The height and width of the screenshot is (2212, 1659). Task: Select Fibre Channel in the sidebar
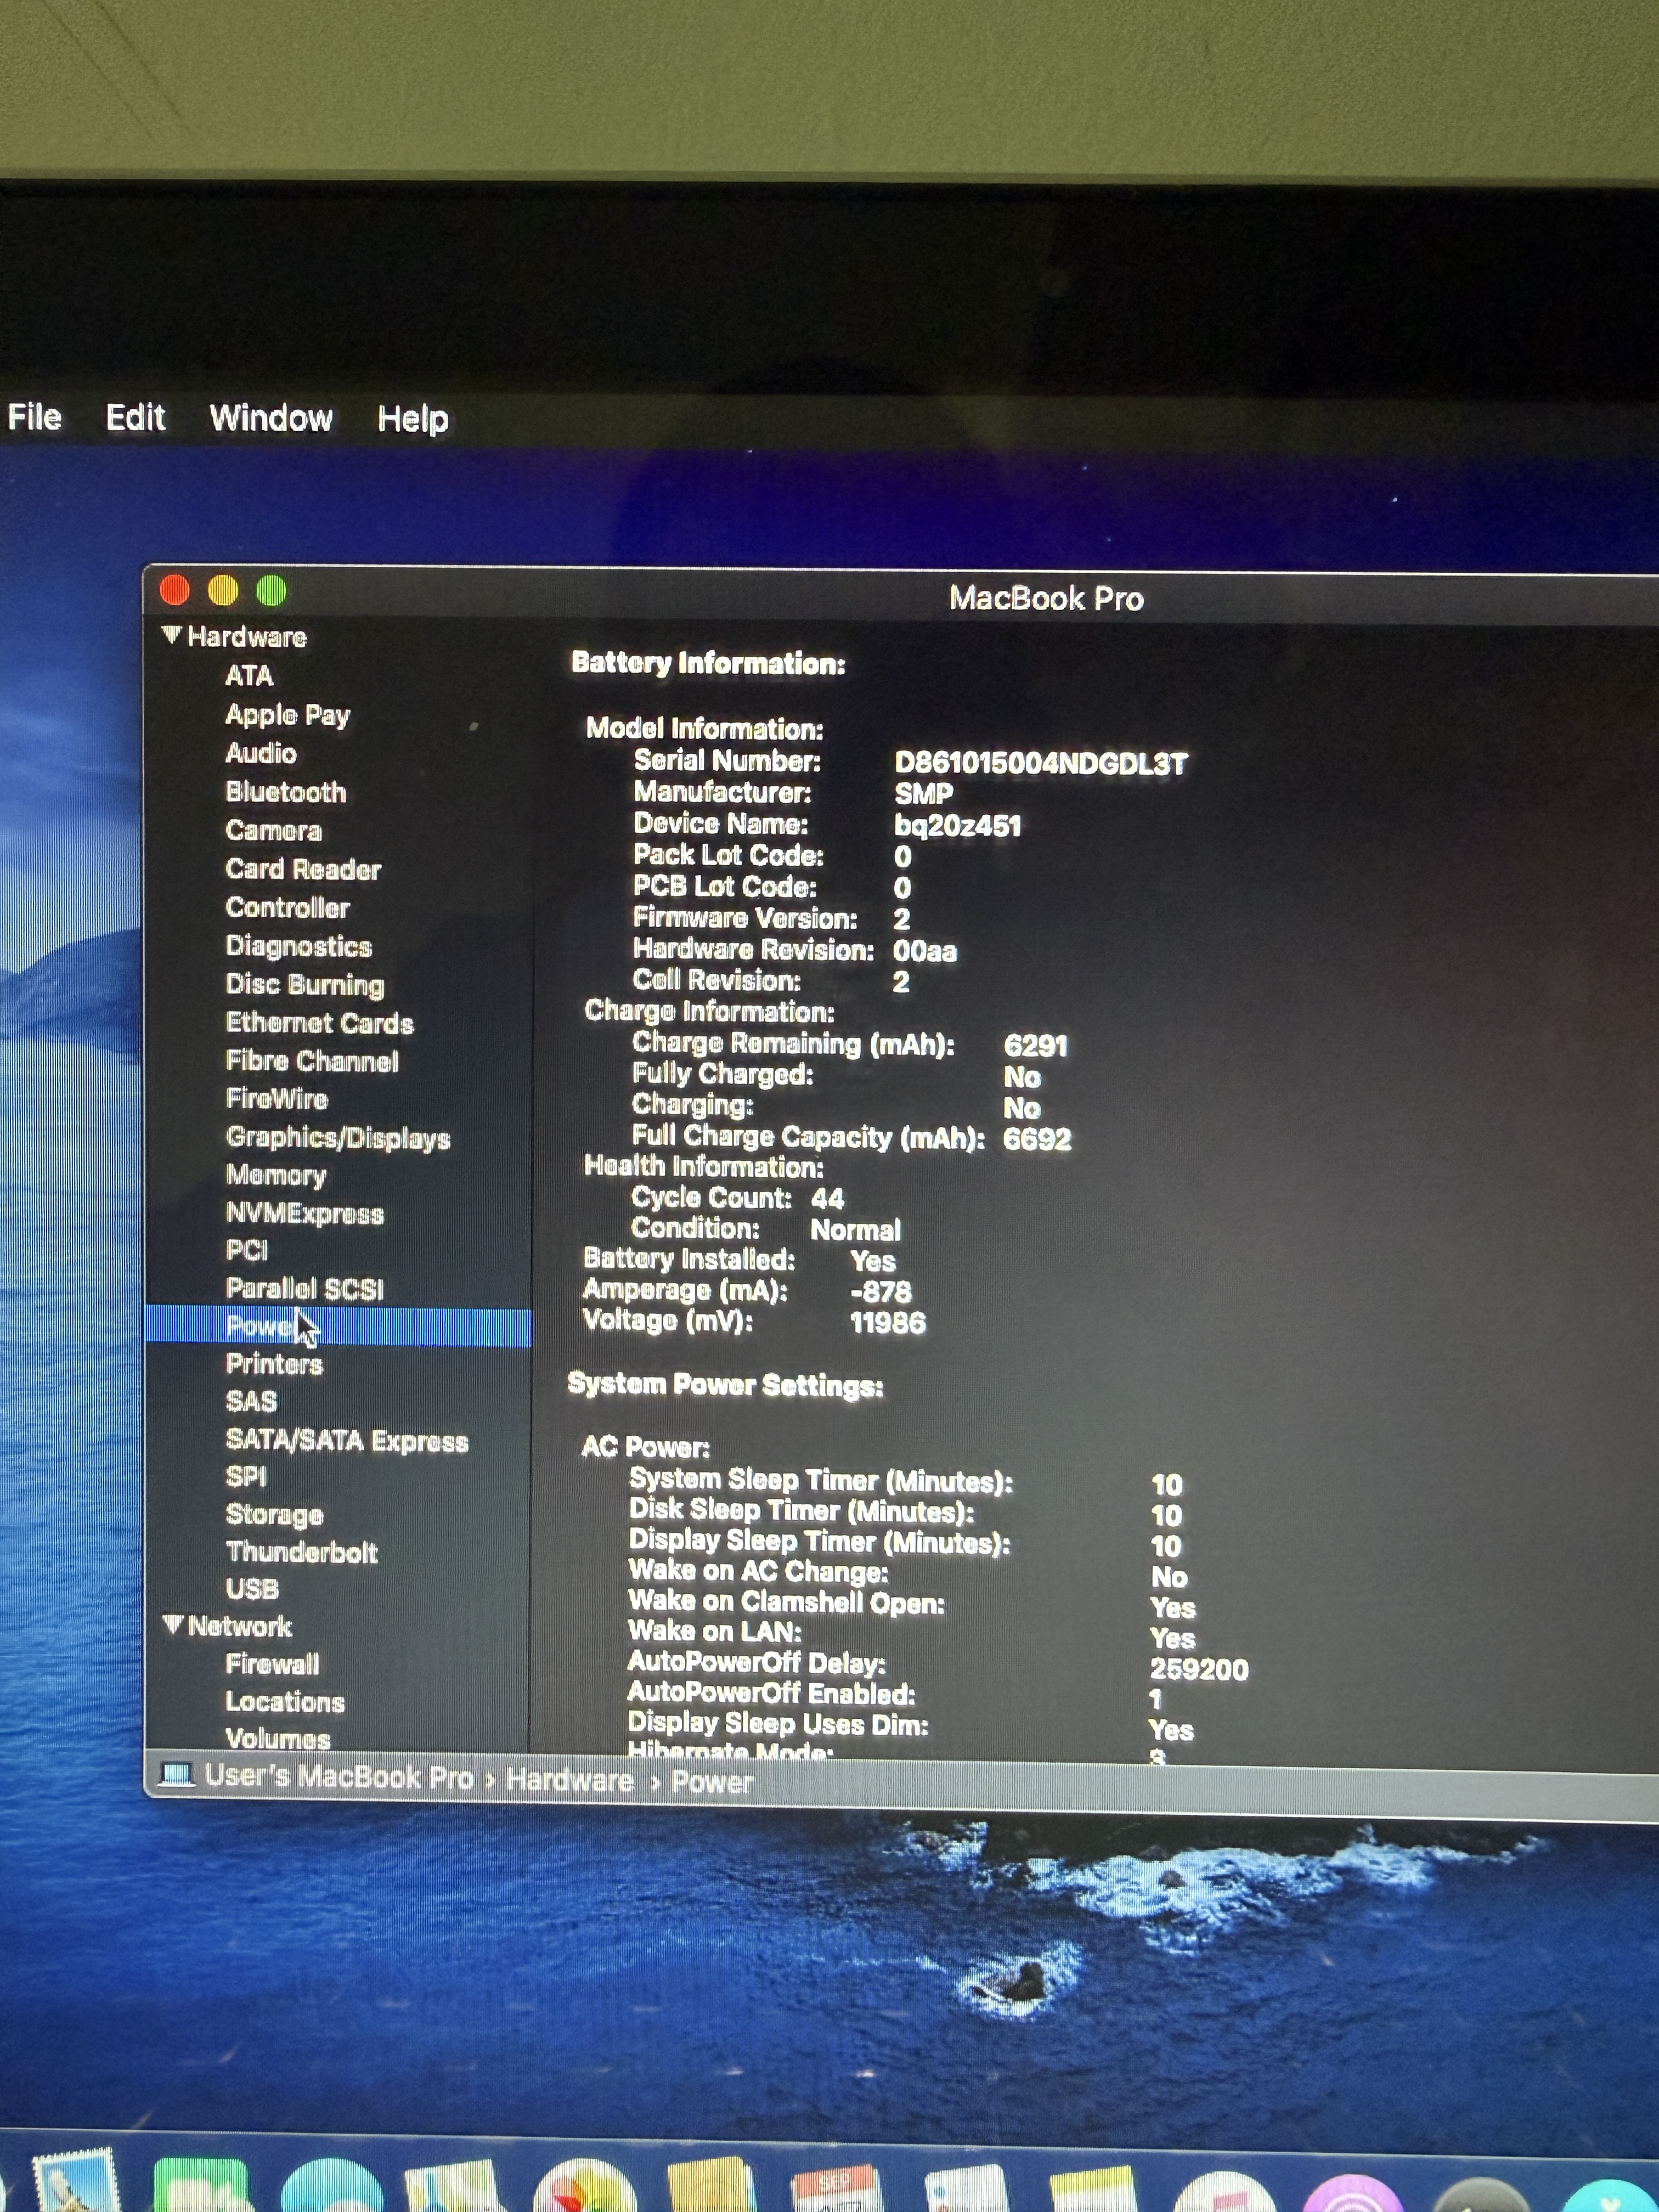pyautogui.click(x=312, y=1060)
